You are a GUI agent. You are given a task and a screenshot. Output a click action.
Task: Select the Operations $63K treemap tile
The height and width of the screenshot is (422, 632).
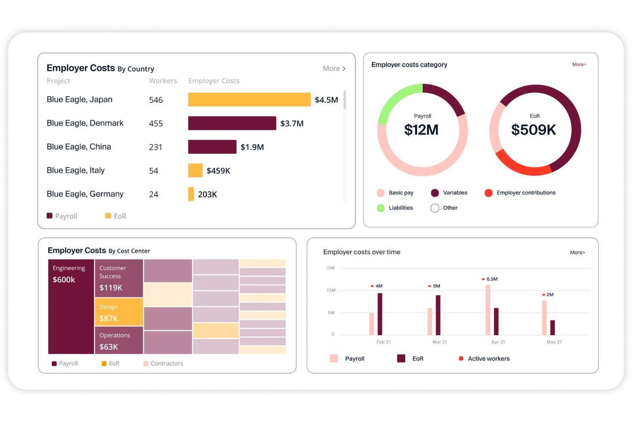(x=119, y=340)
